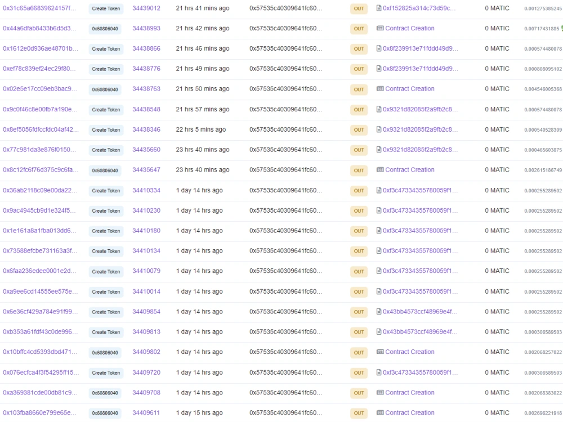Open transaction hash 0x77c981da3e876f0150

tap(39, 149)
